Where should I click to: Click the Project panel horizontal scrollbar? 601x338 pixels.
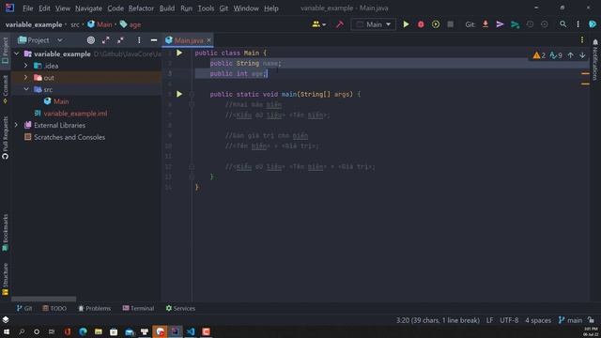coord(44,299)
